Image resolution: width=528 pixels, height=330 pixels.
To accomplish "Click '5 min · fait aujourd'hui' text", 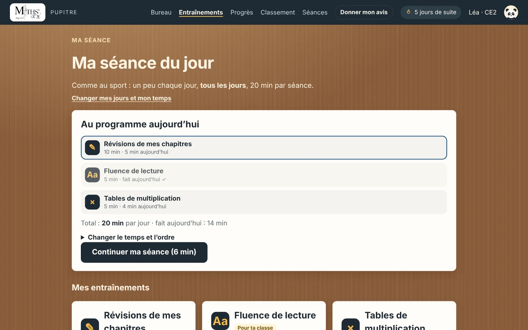I will pyautogui.click(x=135, y=179).
